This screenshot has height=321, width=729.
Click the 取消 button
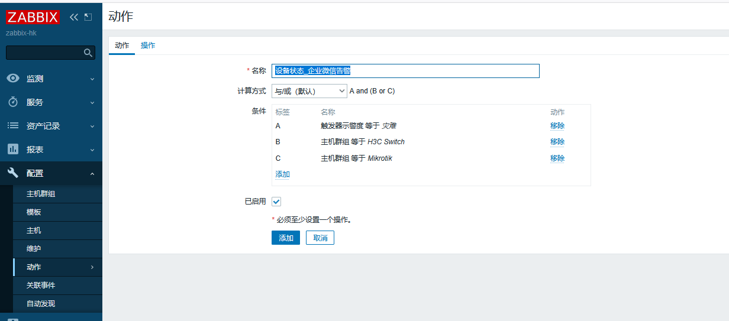pyautogui.click(x=320, y=238)
